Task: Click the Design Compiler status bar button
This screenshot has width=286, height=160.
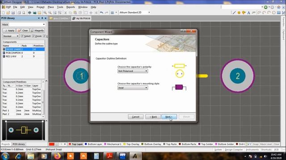Action: 234,150
